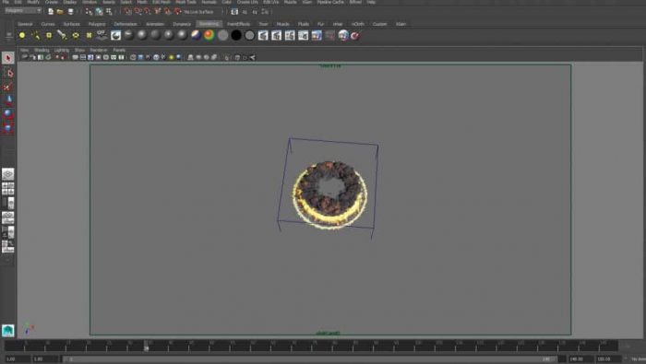Open the viewport Shading menu
The image size is (646, 364).
(42, 50)
